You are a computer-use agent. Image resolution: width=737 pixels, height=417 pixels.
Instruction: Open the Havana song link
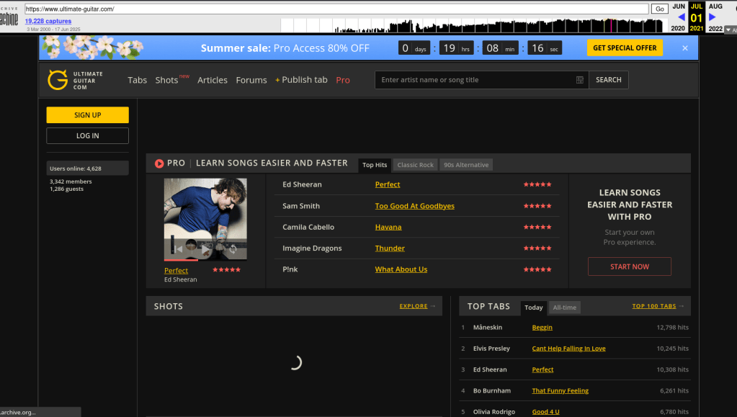(388, 227)
